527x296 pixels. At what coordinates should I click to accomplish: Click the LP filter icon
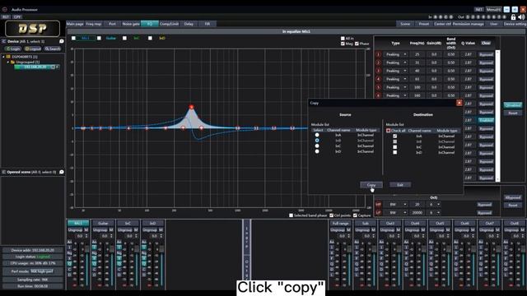[x=379, y=212]
